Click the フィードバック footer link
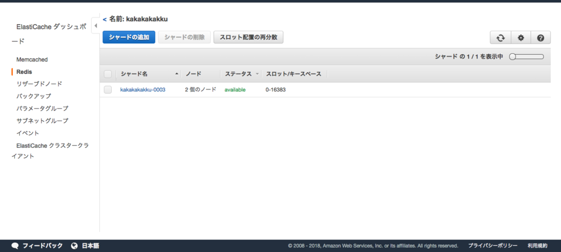The width and height of the screenshot is (561, 252). pos(43,246)
